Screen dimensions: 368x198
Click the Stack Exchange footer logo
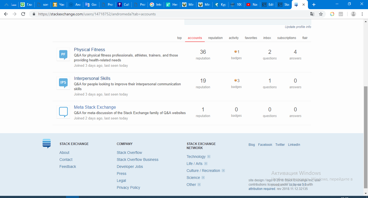(x=47, y=143)
